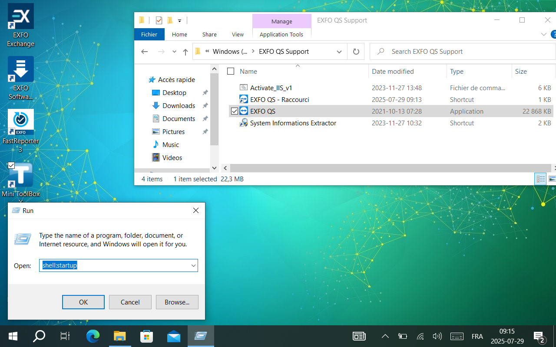Open Downloads in navigation pane

click(179, 106)
